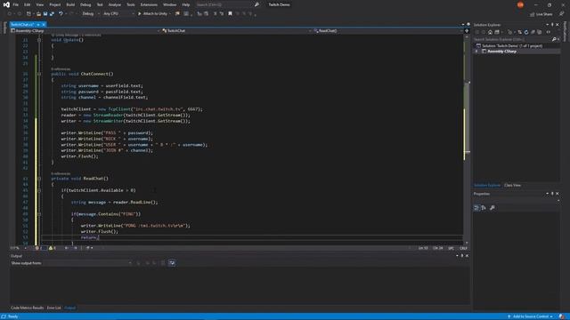Click the error count indicator icon
The height and width of the screenshot is (320, 570).
click(37, 248)
